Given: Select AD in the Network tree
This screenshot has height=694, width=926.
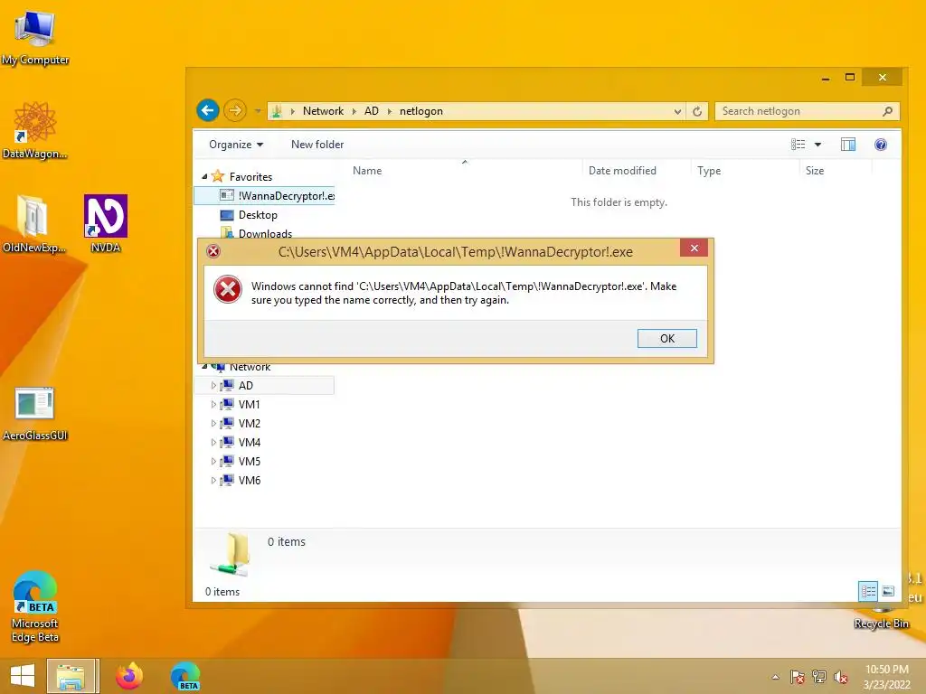Looking at the screenshot, I should [246, 385].
